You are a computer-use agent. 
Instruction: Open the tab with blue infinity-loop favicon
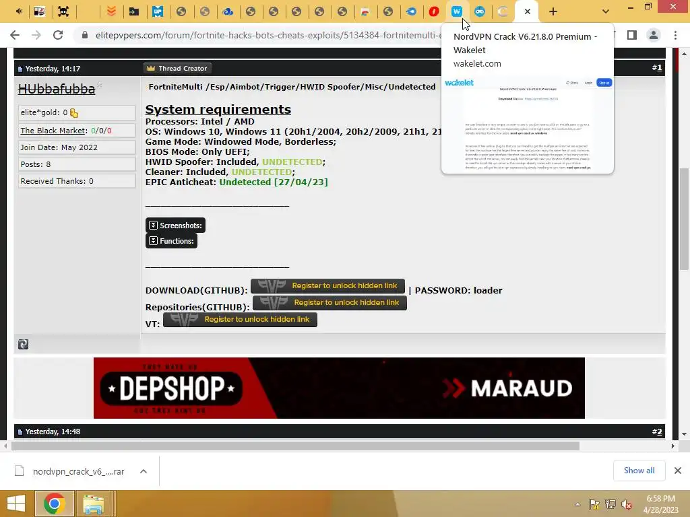[480, 11]
